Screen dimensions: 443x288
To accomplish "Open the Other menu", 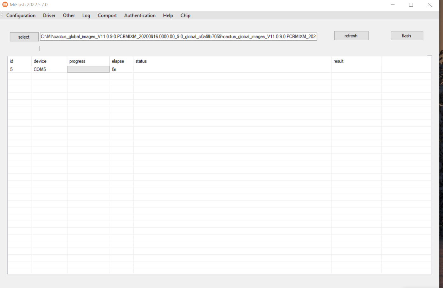I will point(69,16).
